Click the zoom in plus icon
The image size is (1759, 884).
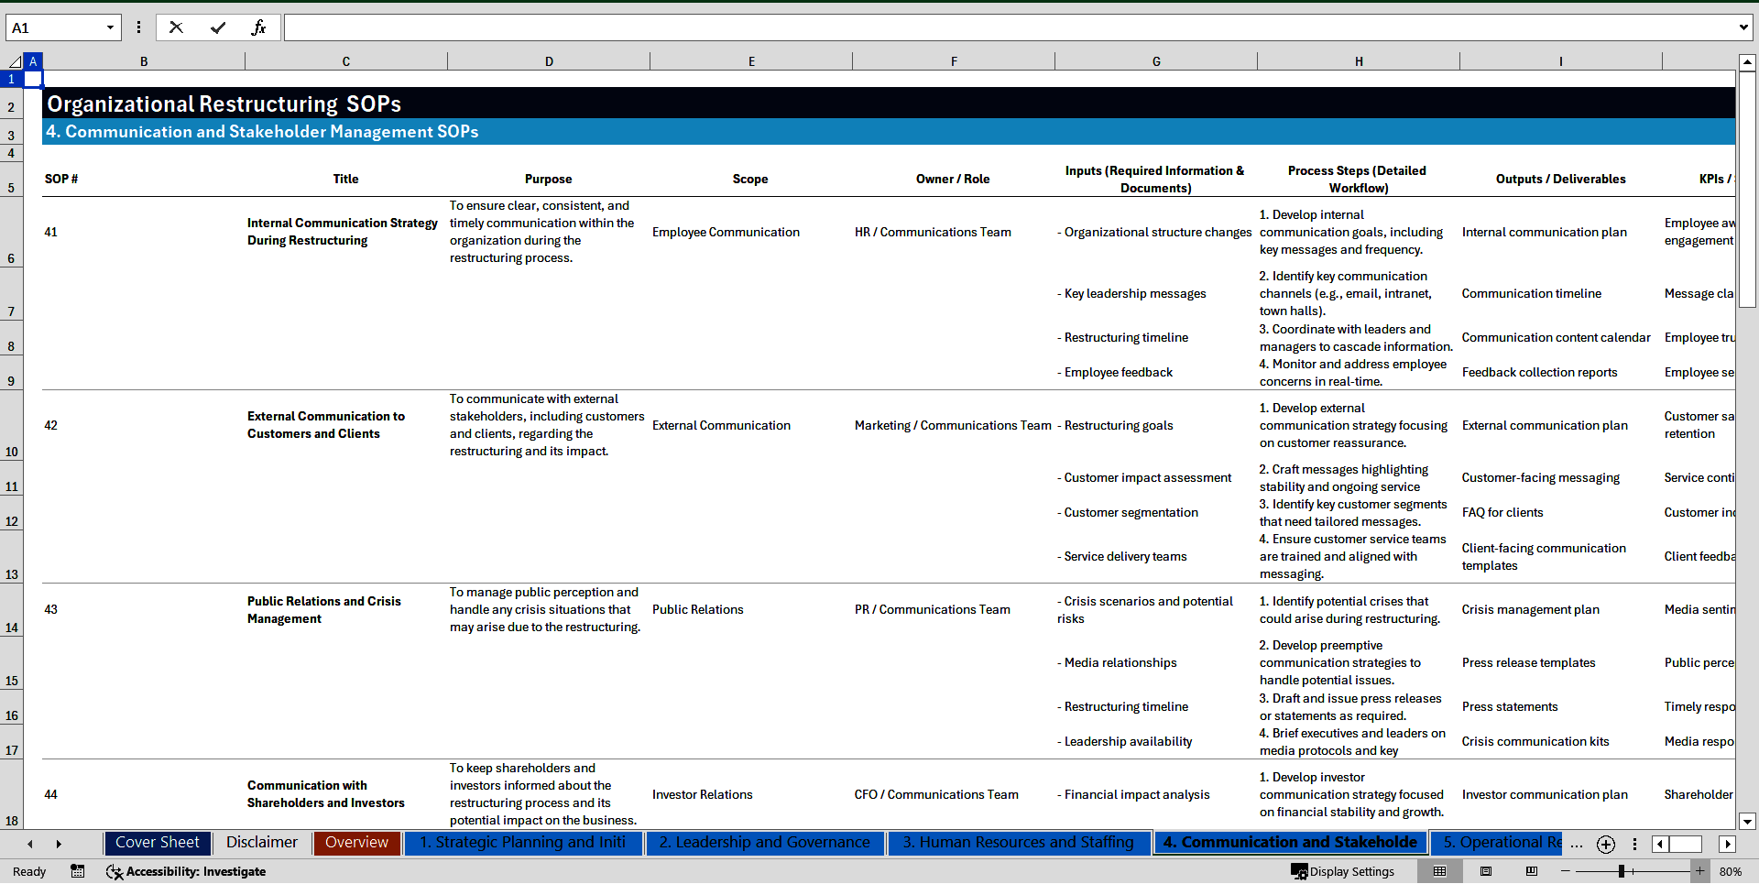1699,871
